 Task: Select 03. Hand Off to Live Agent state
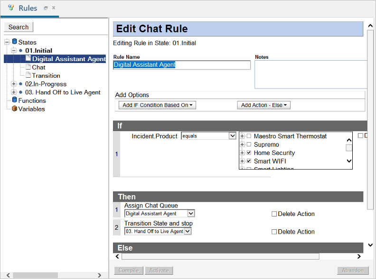63,92
